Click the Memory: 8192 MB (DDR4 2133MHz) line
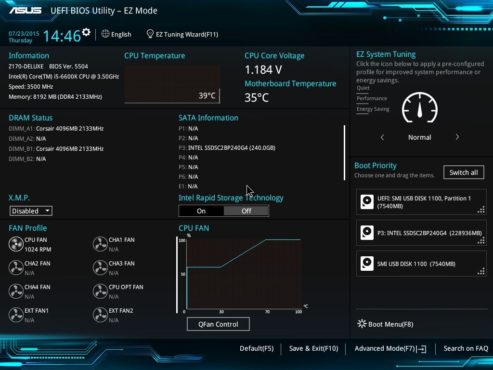Screen dimensions: 493x370 tap(55, 96)
